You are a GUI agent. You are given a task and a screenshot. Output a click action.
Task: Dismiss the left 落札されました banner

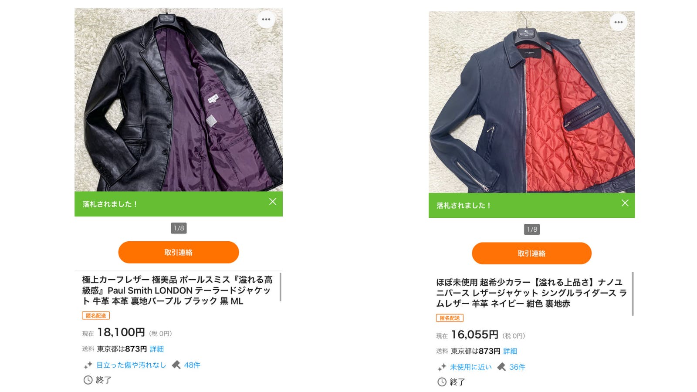coord(273,202)
